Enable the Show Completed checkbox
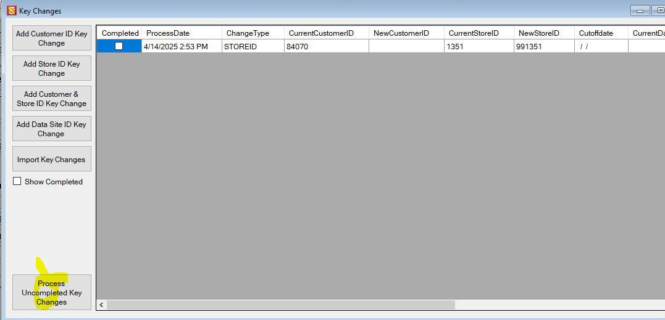 [x=17, y=181]
